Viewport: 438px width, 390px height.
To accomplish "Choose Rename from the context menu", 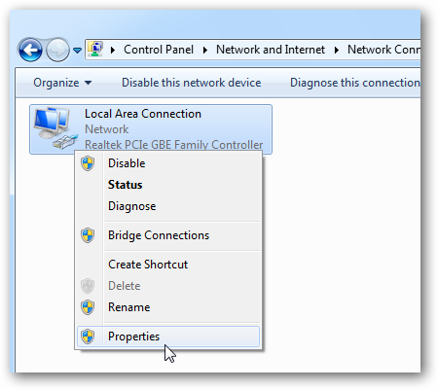I will click(168, 307).
